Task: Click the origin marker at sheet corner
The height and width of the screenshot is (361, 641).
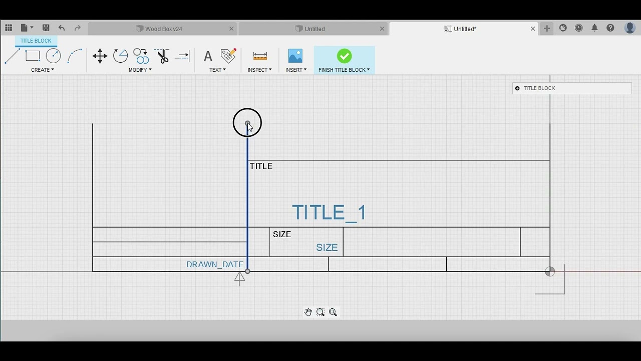Action: [550, 271]
